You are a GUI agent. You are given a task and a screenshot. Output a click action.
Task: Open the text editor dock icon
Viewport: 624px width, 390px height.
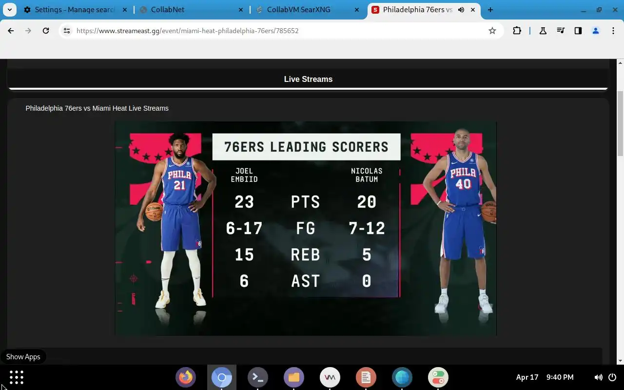366,377
